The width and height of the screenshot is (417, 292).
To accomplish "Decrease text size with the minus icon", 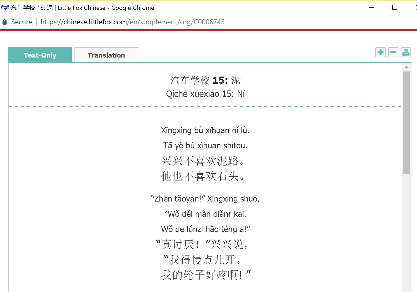I will 393,52.
